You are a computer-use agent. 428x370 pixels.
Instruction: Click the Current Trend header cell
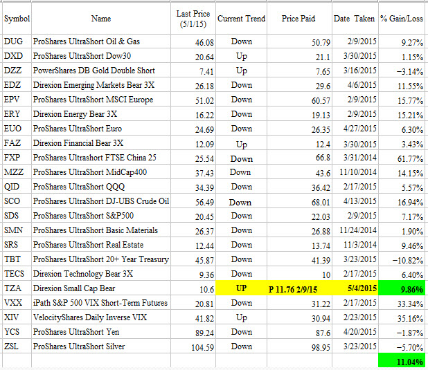pos(241,19)
